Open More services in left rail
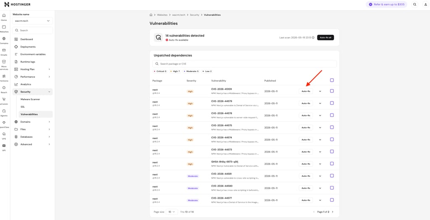This screenshot has width=430, height=220. tap(4, 65)
